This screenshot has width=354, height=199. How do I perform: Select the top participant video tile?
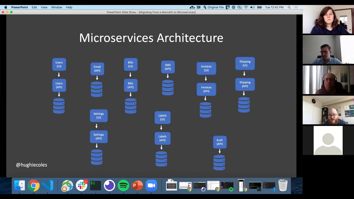click(328, 19)
